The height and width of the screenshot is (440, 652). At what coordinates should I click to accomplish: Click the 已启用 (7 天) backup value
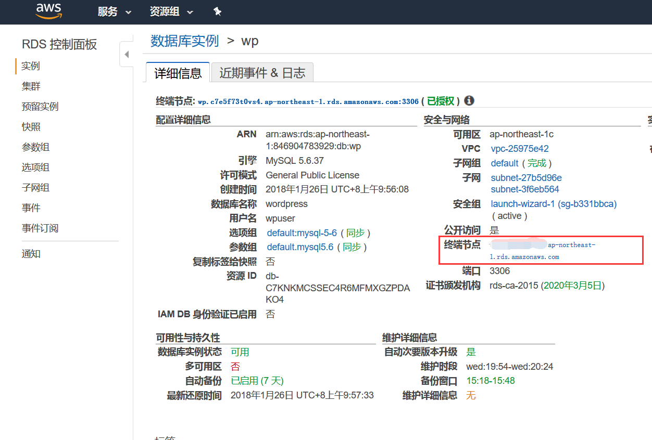tap(257, 381)
